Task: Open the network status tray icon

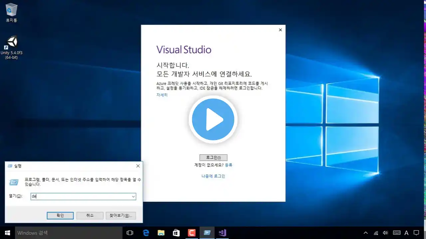Action: [376, 233]
